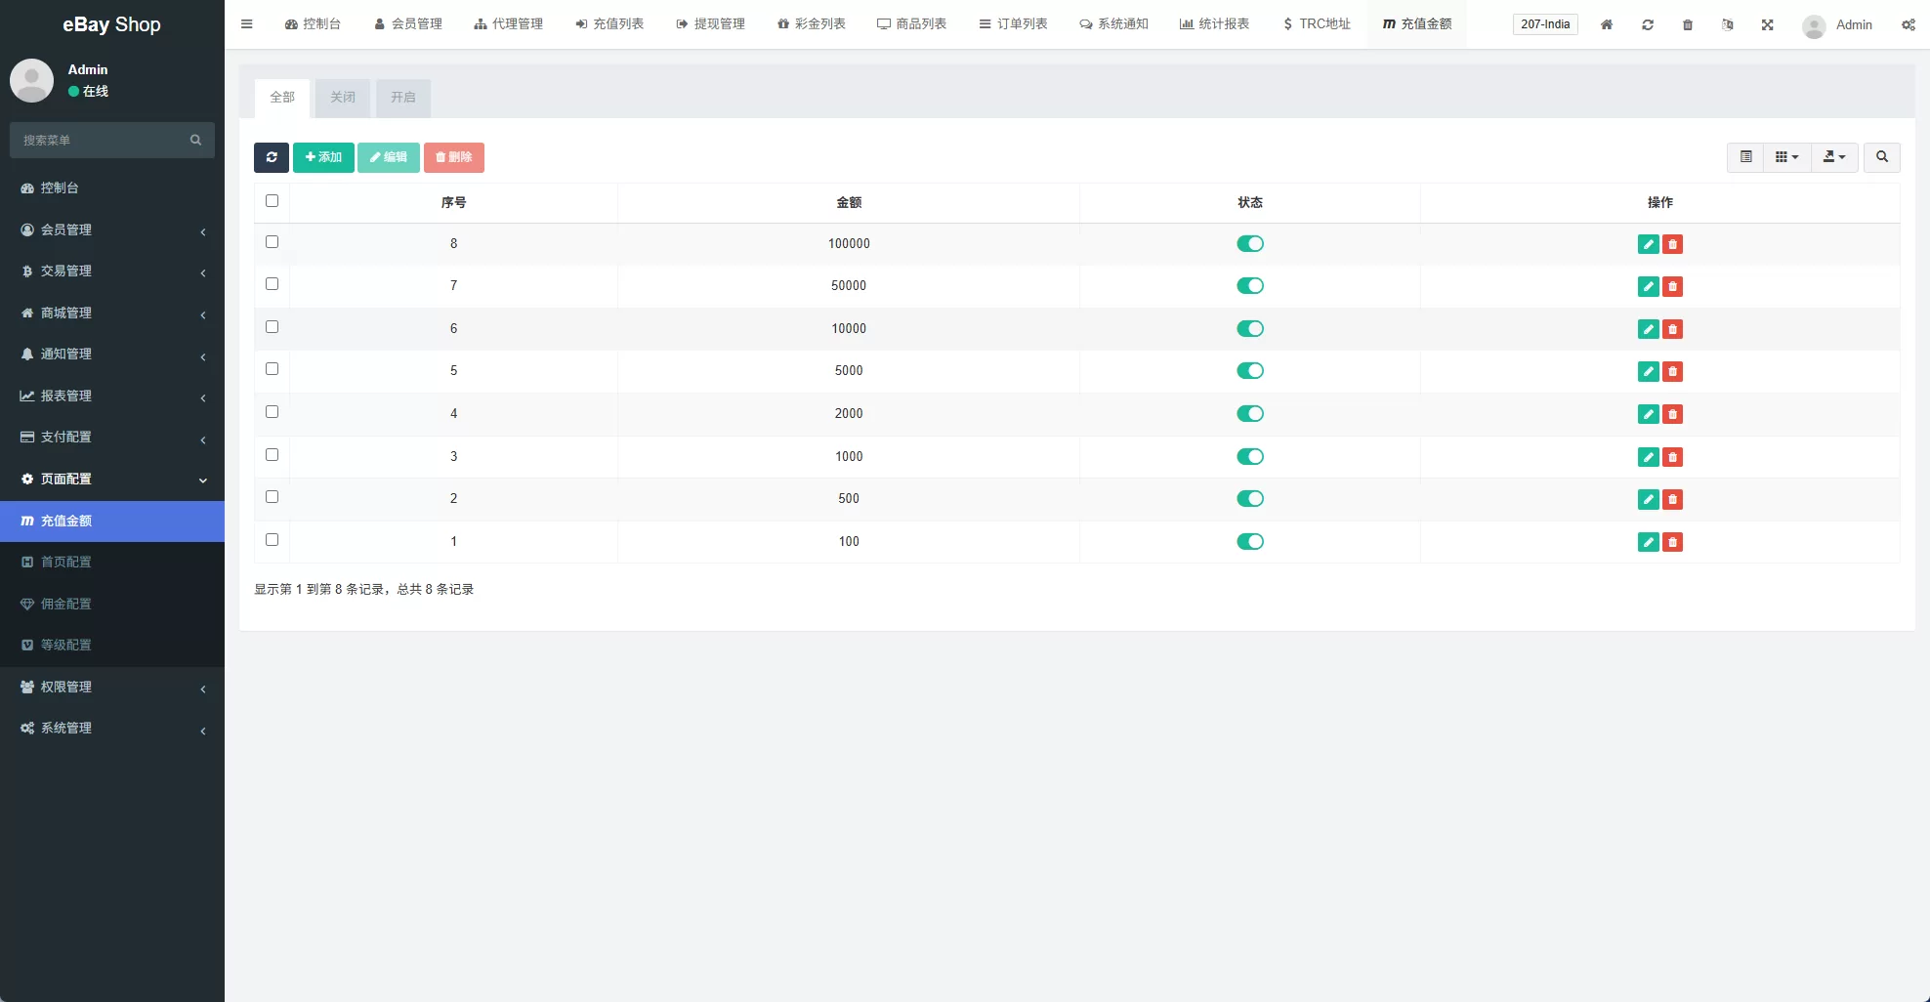This screenshot has height=1002, width=1930.
Task: Click the search magnifier button at table right
Action: (x=1881, y=157)
